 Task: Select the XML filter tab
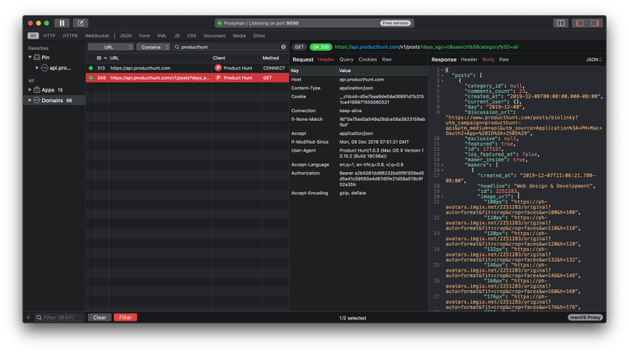click(162, 36)
